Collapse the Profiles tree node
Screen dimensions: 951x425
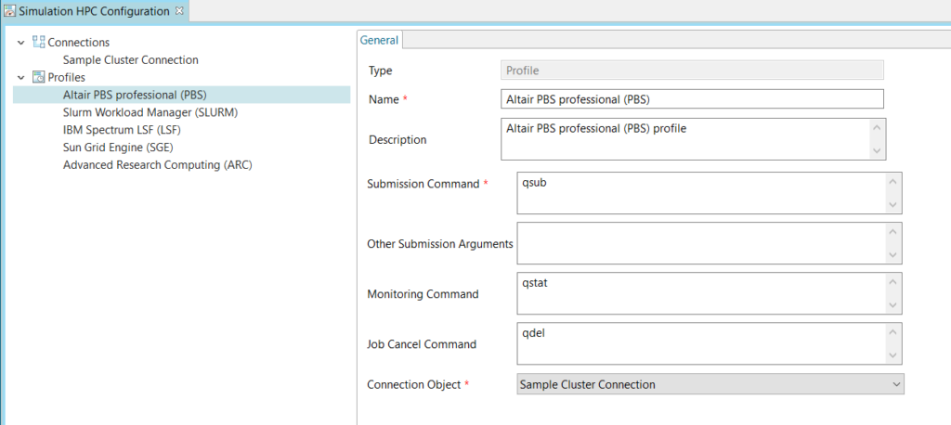click(x=21, y=78)
